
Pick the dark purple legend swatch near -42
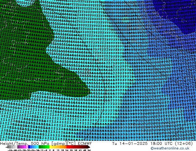point(18,147)
